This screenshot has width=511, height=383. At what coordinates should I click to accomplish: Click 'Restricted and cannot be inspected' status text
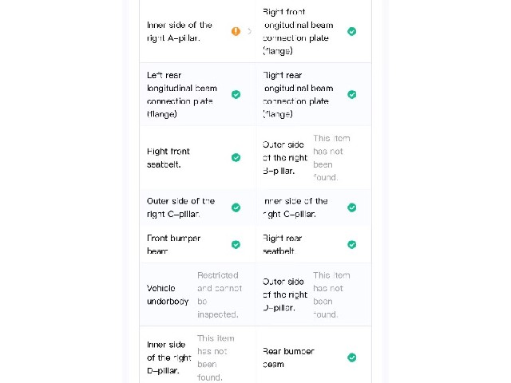pyautogui.click(x=220, y=294)
